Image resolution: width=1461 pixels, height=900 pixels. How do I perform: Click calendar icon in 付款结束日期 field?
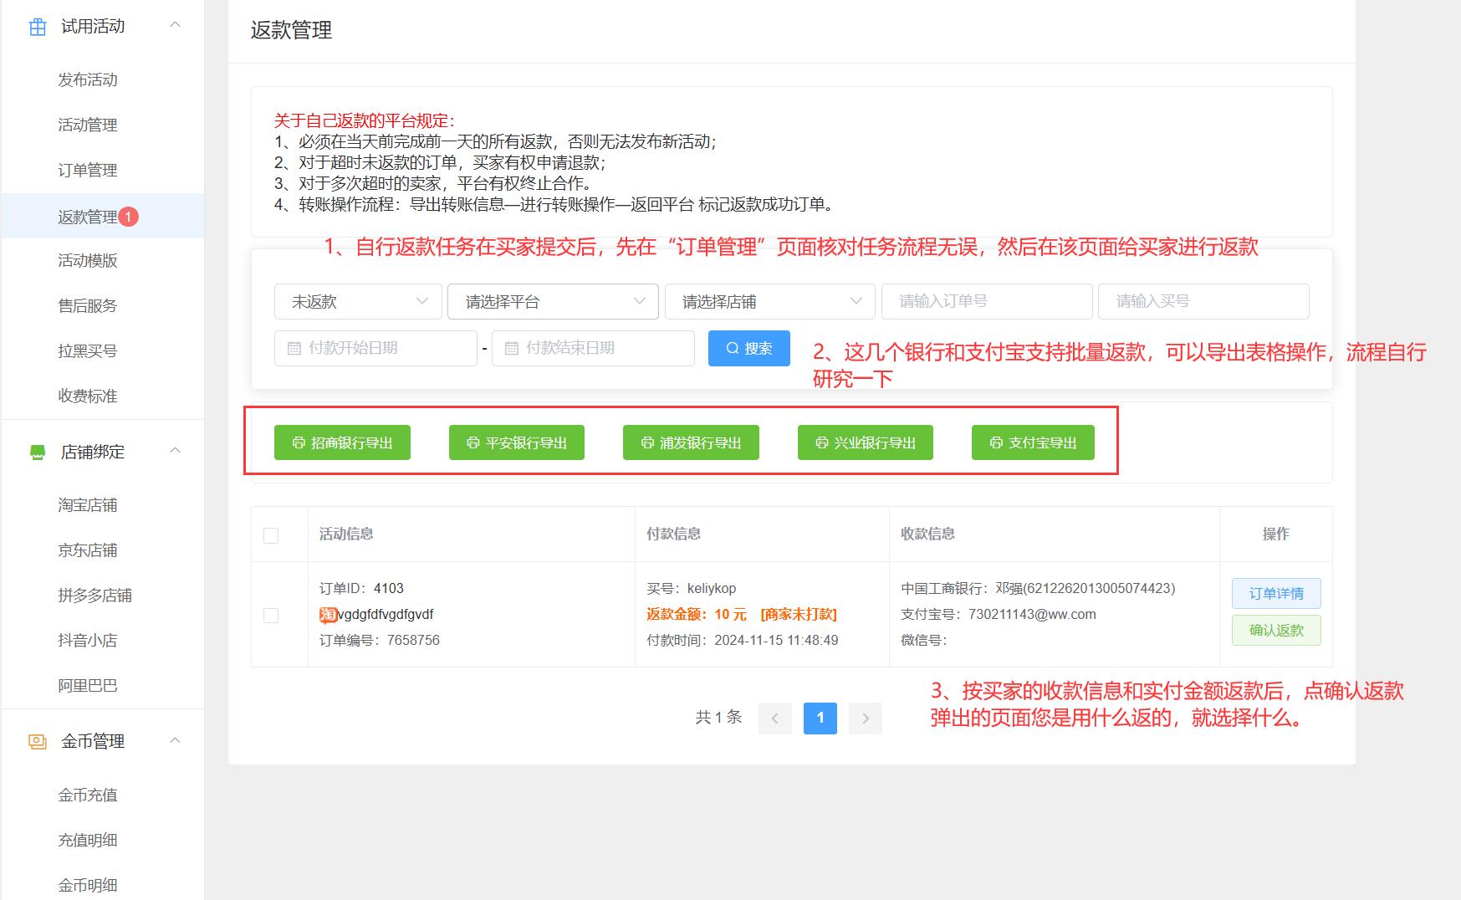512,349
